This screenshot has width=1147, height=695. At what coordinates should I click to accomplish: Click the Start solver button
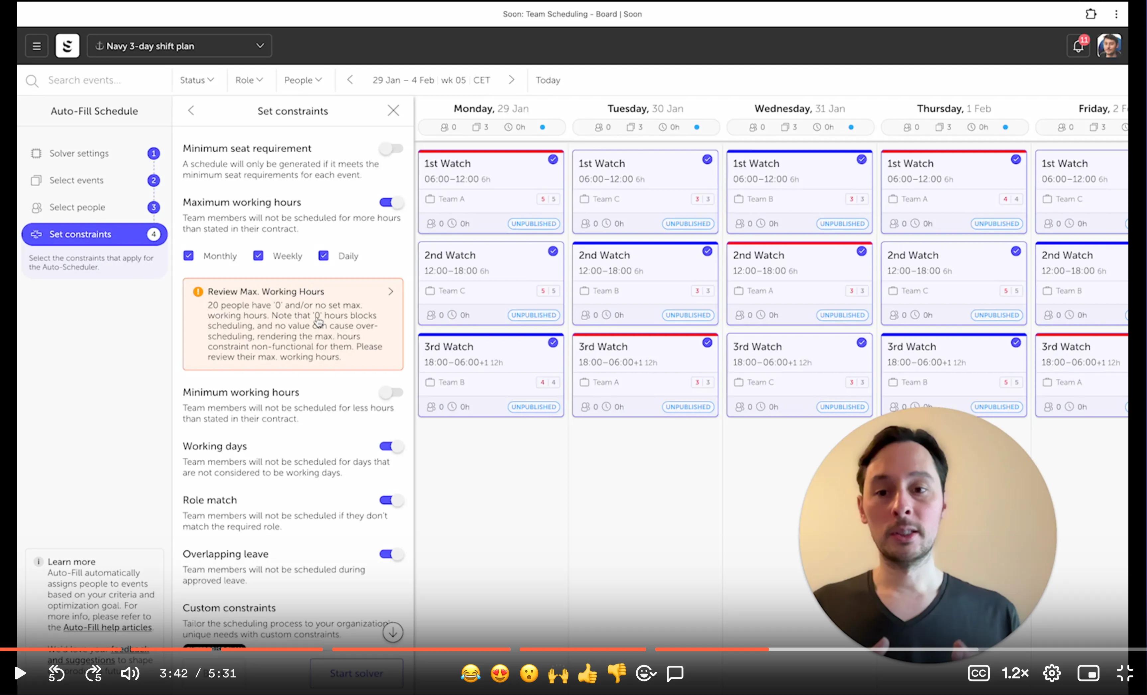tap(357, 673)
